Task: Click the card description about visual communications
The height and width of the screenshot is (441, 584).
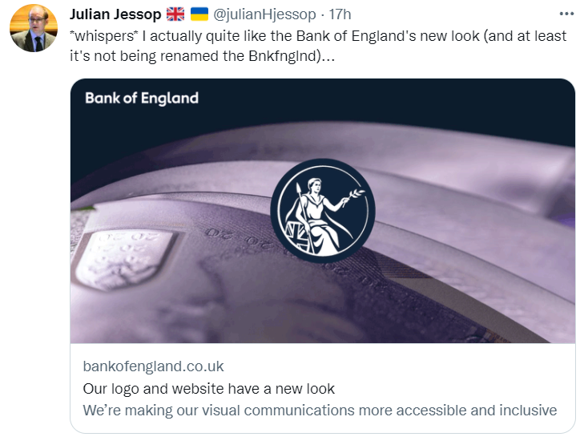Action: tap(320, 411)
